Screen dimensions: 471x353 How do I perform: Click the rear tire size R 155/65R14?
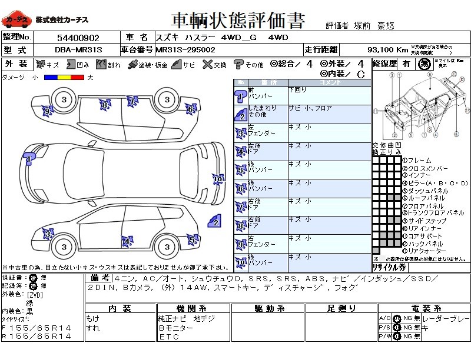37,337
